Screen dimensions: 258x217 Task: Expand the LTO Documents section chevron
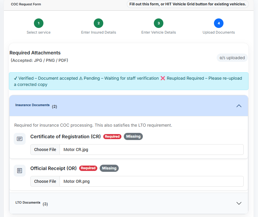(239, 203)
